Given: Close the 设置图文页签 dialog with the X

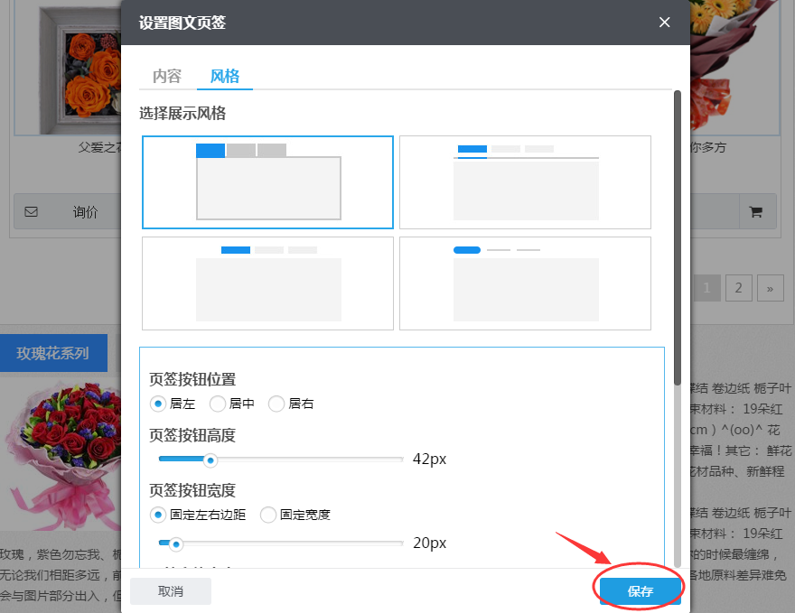Looking at the screenshot, I should click(664, 23).
